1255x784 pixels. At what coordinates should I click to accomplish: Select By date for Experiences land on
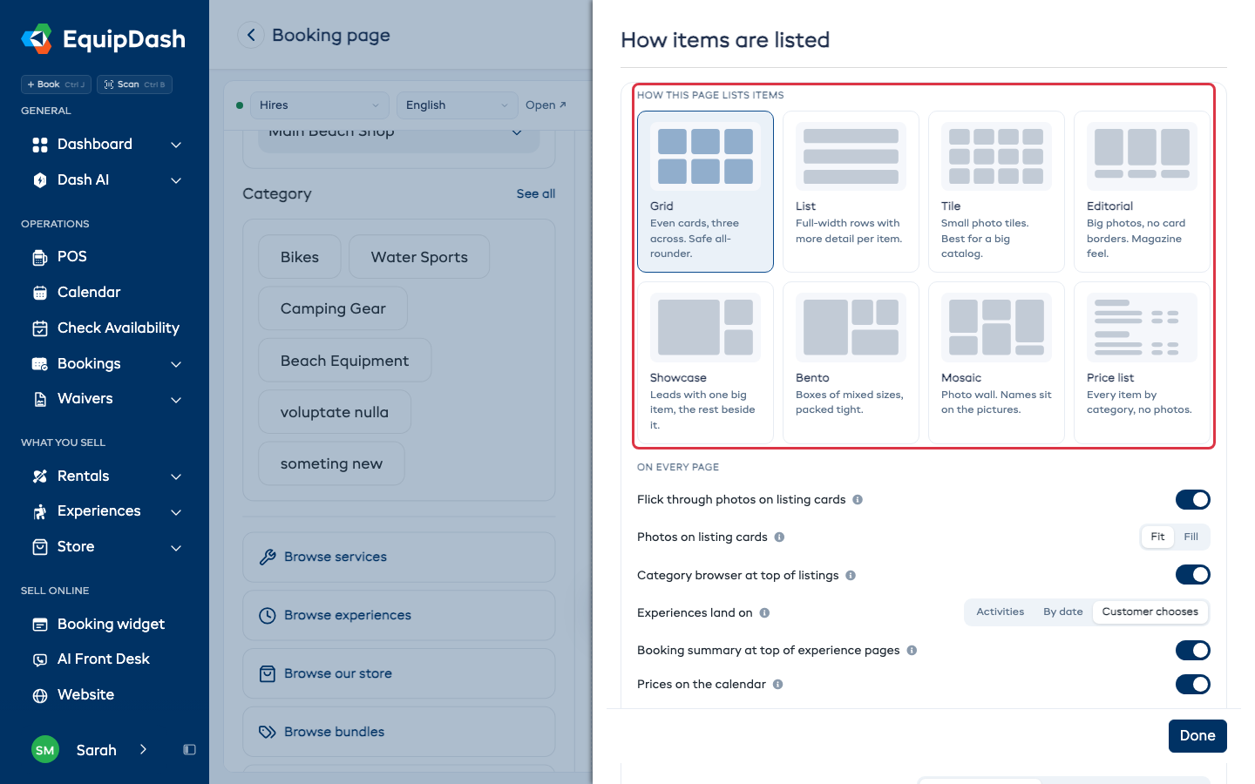click(1063, 612)
